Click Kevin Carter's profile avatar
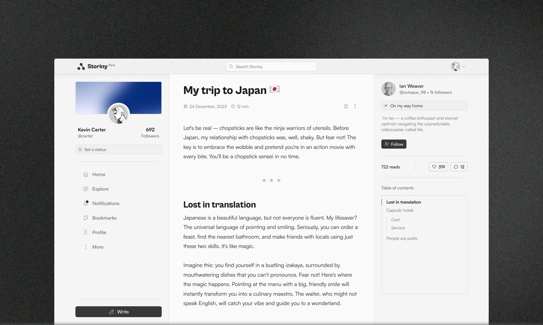Image resolution: width=543 pixels, height=325 pixels. tap(119, 114)
